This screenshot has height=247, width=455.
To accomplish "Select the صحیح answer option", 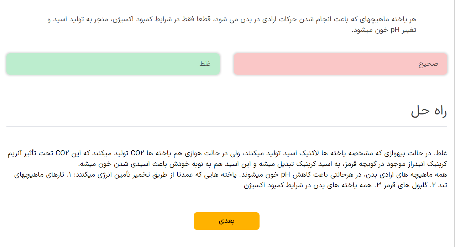I will coord(340,64).
